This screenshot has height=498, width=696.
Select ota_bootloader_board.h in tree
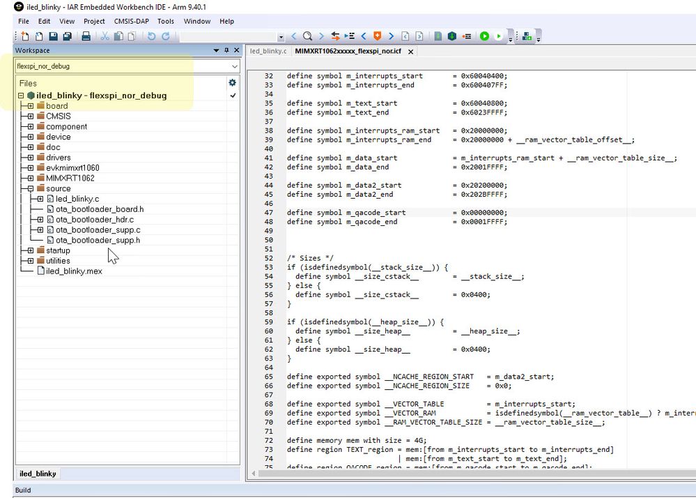[100, 209]
